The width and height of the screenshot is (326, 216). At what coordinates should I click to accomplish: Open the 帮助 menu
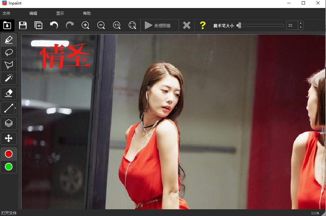pyautogui.click(x=87, y=13)
